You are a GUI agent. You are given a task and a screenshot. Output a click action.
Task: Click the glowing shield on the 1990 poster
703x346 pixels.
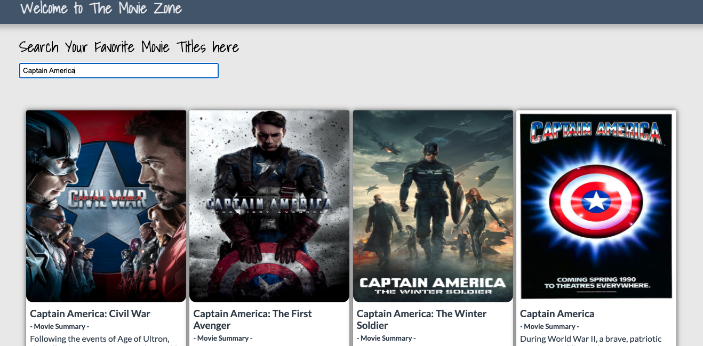[x=595, y=201]
